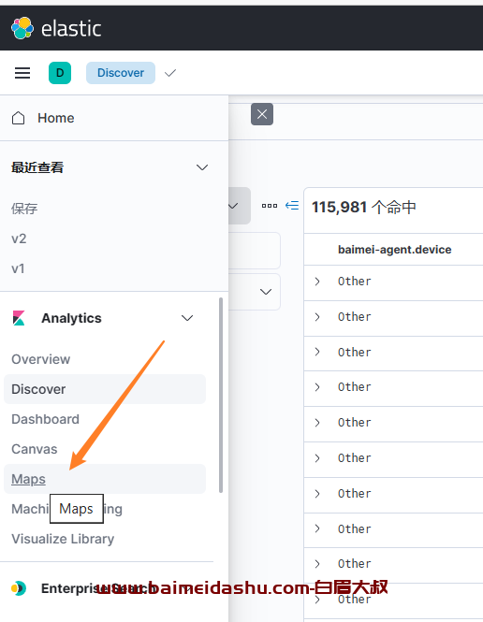
Task: Collapse sidebar with blue arrow icon
Action: pyautogui.click(x=292, y=206)
